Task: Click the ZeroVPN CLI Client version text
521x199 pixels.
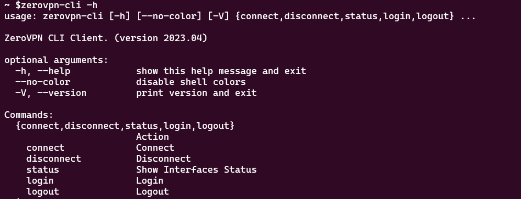Action: click(105, 38)
